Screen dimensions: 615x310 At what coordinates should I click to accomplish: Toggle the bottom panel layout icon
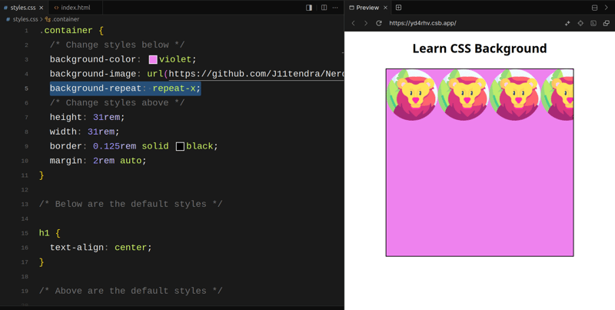(594, 8)
